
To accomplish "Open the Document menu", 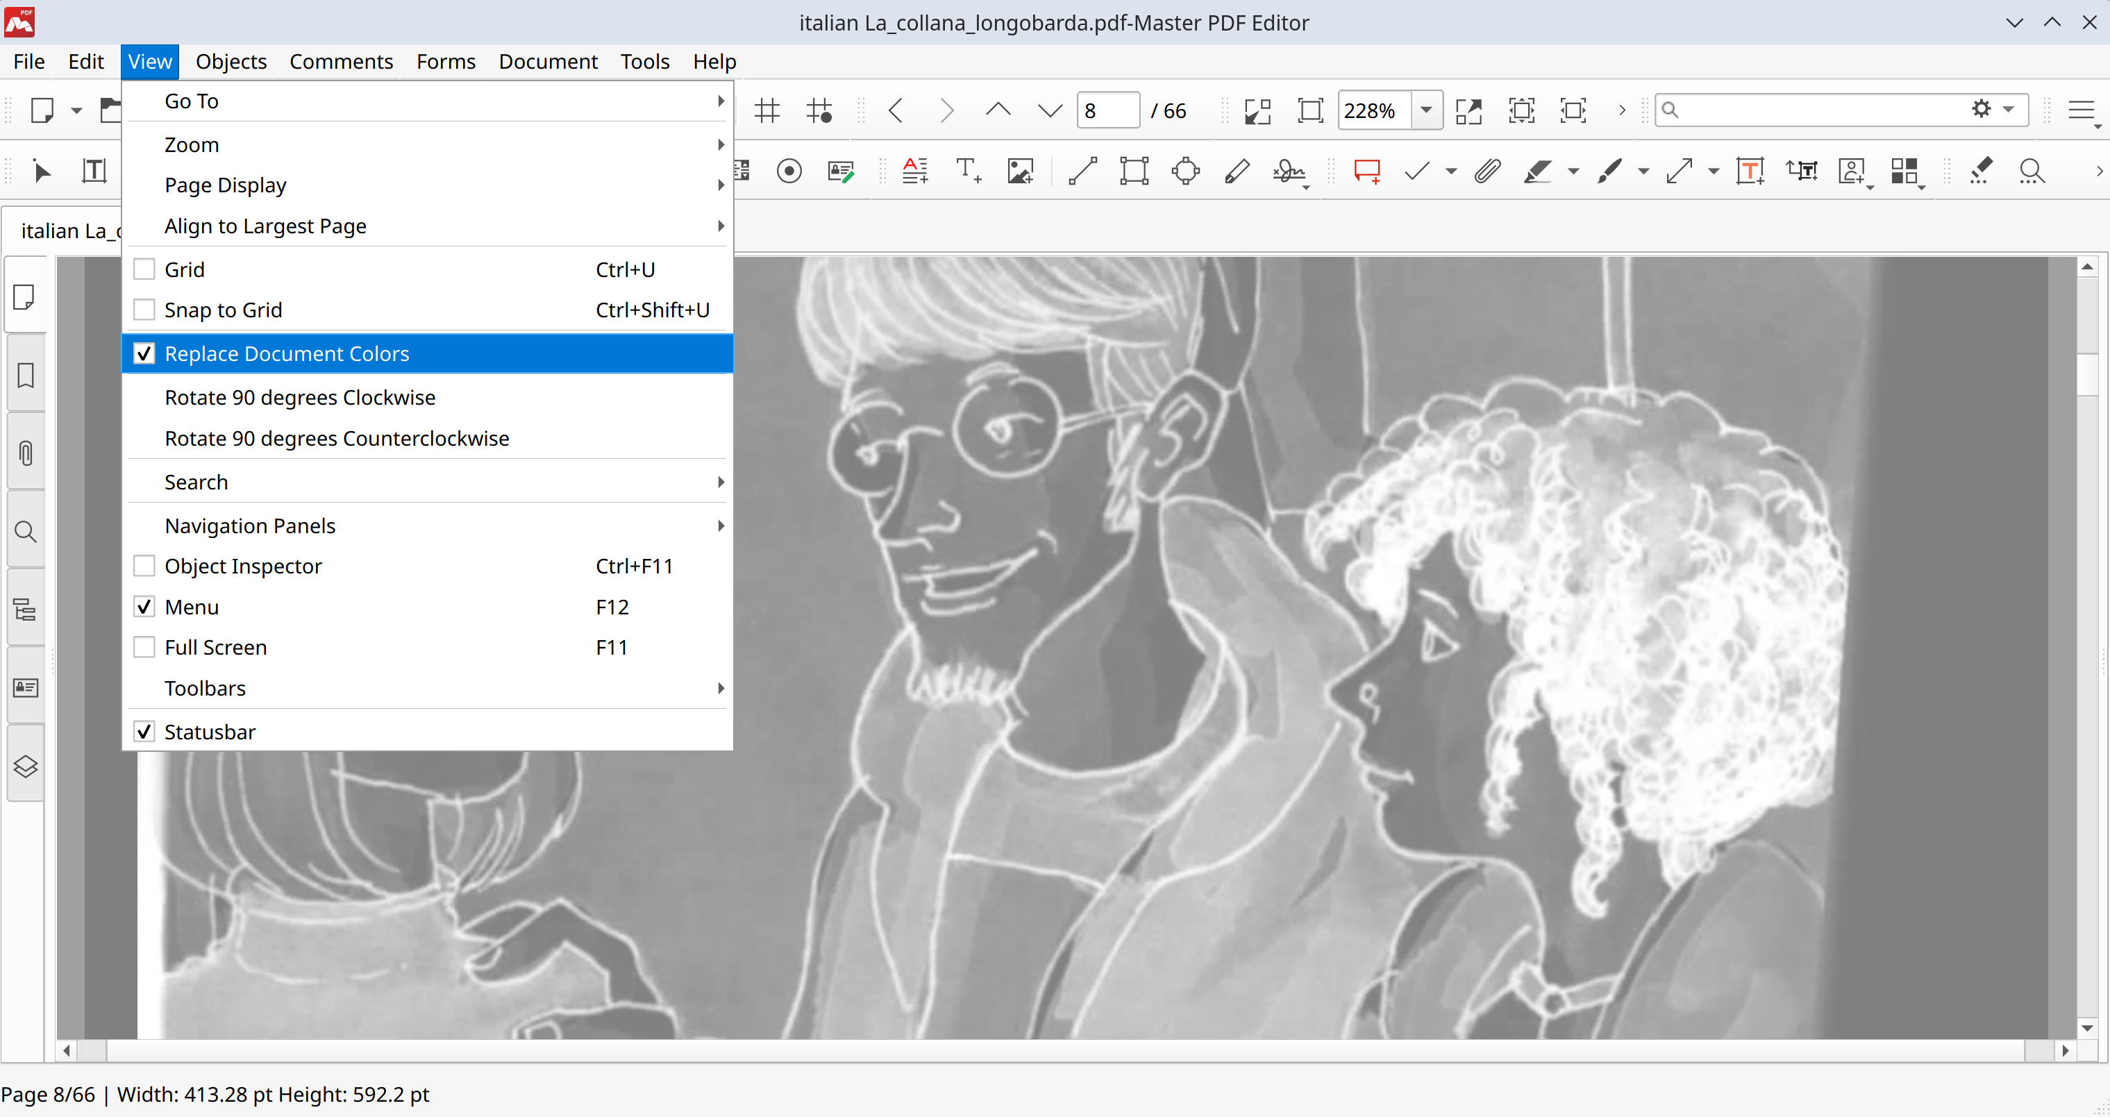I will pos(548,61).
